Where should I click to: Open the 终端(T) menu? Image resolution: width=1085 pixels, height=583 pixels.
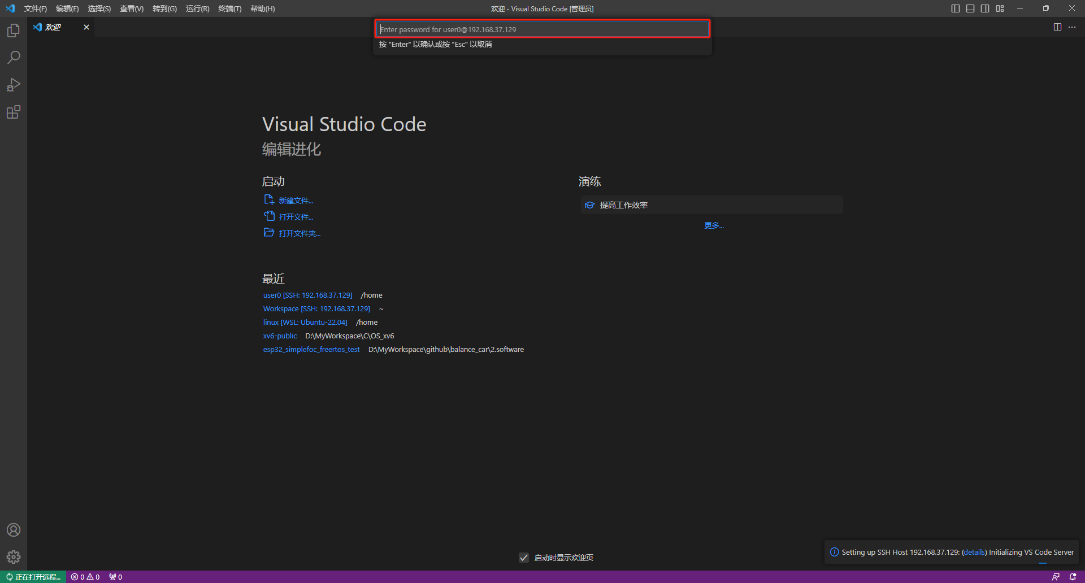coord(229,8)
